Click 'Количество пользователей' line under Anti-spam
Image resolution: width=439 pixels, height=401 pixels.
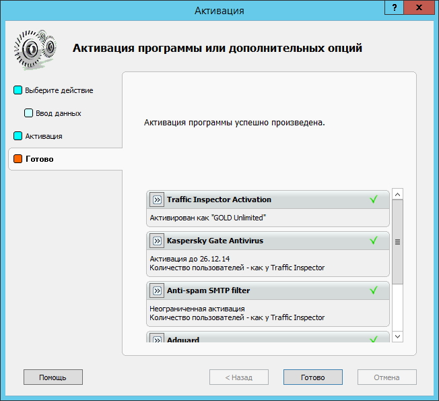click(237, 318)
